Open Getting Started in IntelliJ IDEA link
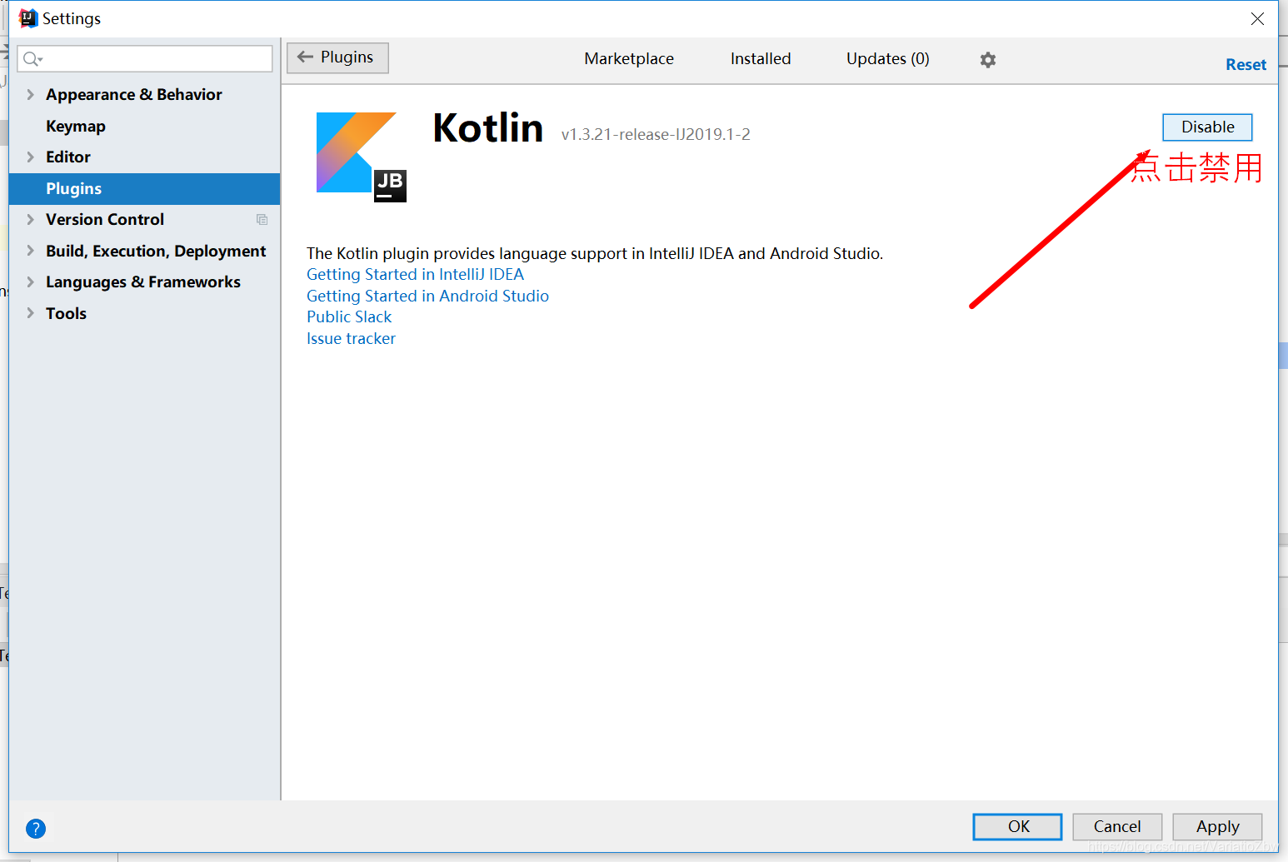This screenshot has height=862, width=1288. click(415, 275)
